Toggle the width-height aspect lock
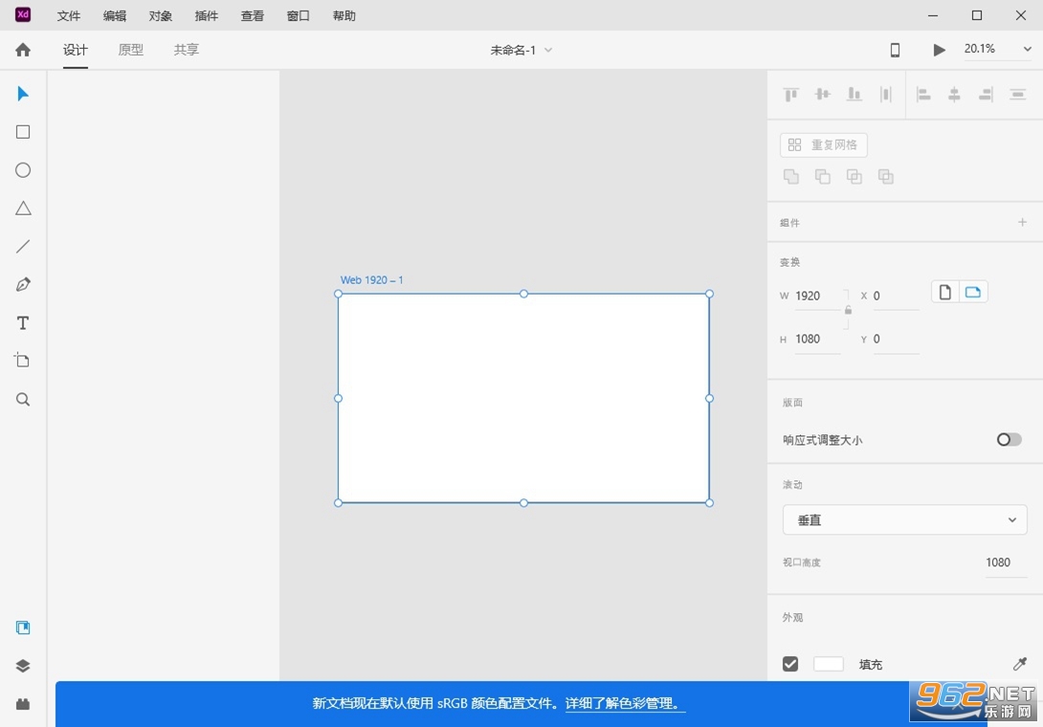The width and height of the screenshot is (1043, 727). pos(848,310)
